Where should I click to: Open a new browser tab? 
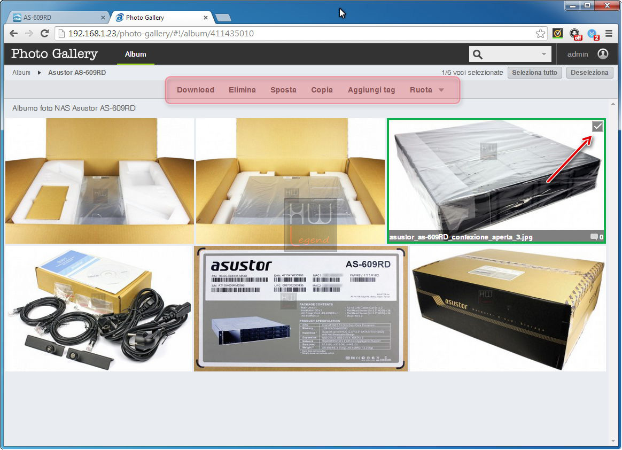(x=223, y=18)
